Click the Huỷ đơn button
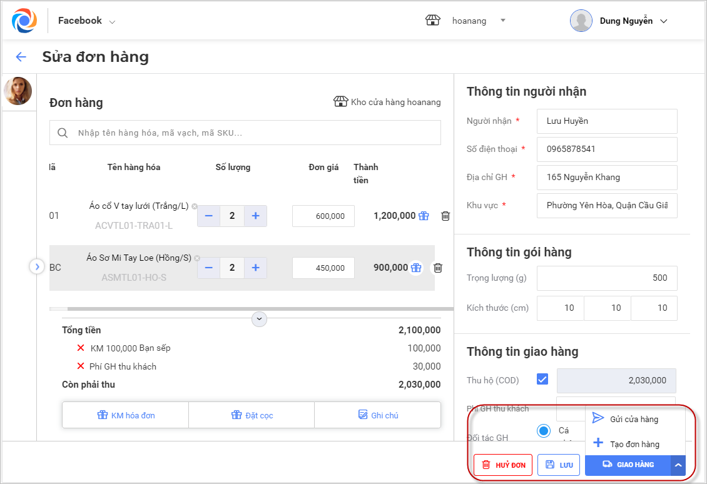This screenshot has width=707, height=484. click(503, 465)
